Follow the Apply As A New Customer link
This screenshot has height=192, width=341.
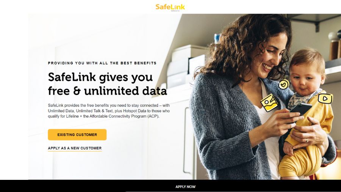(75, 148)
